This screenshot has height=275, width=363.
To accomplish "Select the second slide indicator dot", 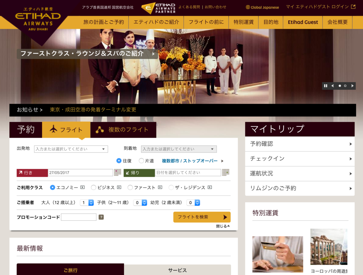I will (x=345, y=86).
